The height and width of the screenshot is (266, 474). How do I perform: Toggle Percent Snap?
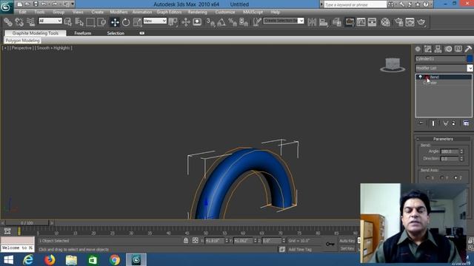tap(233, 22)
